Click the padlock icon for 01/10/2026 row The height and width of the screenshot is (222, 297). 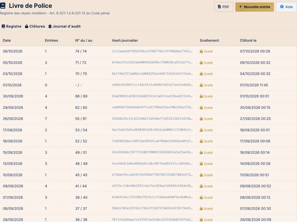(201, 85)
